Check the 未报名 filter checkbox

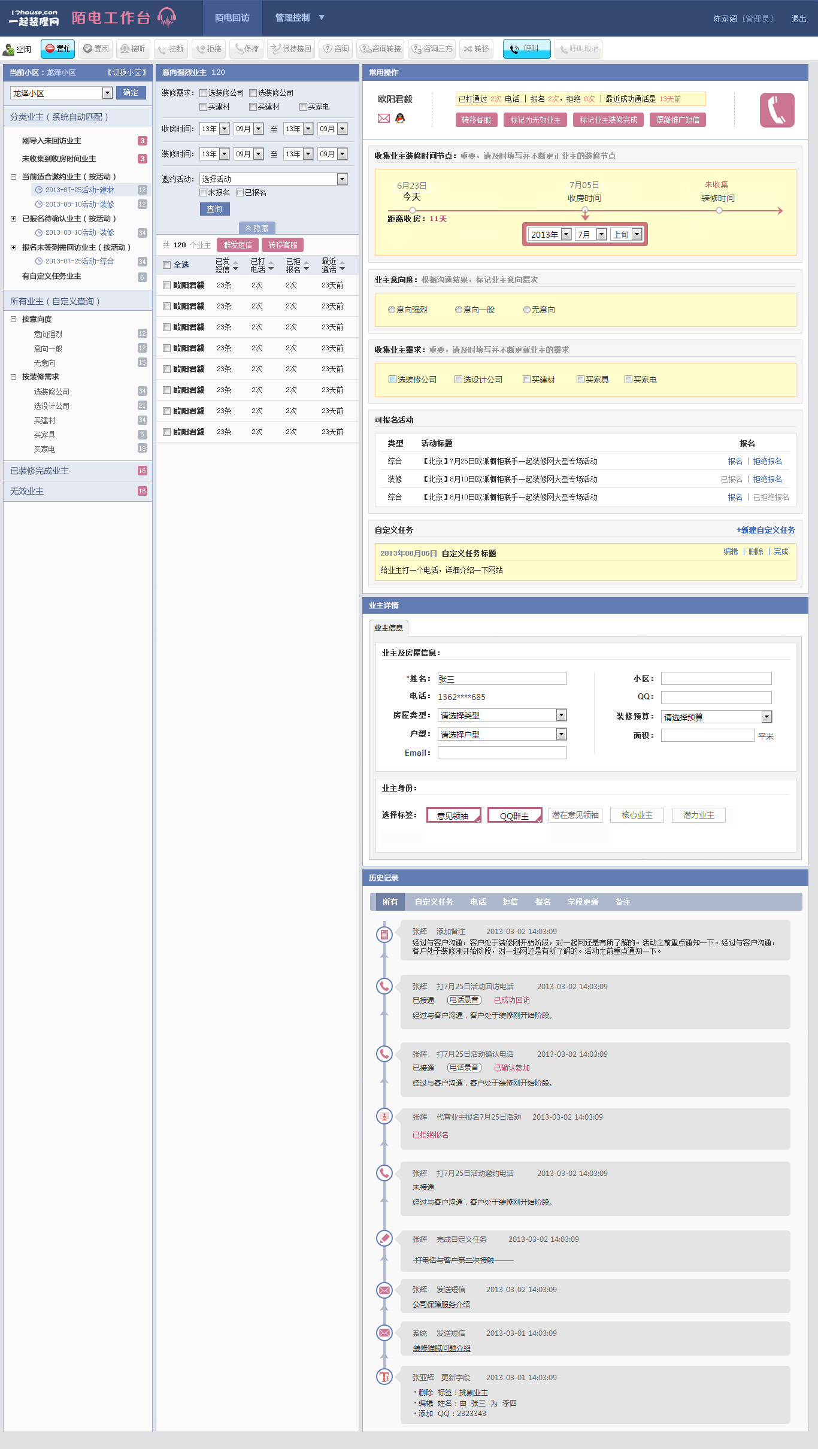click(x=204, y=192)
